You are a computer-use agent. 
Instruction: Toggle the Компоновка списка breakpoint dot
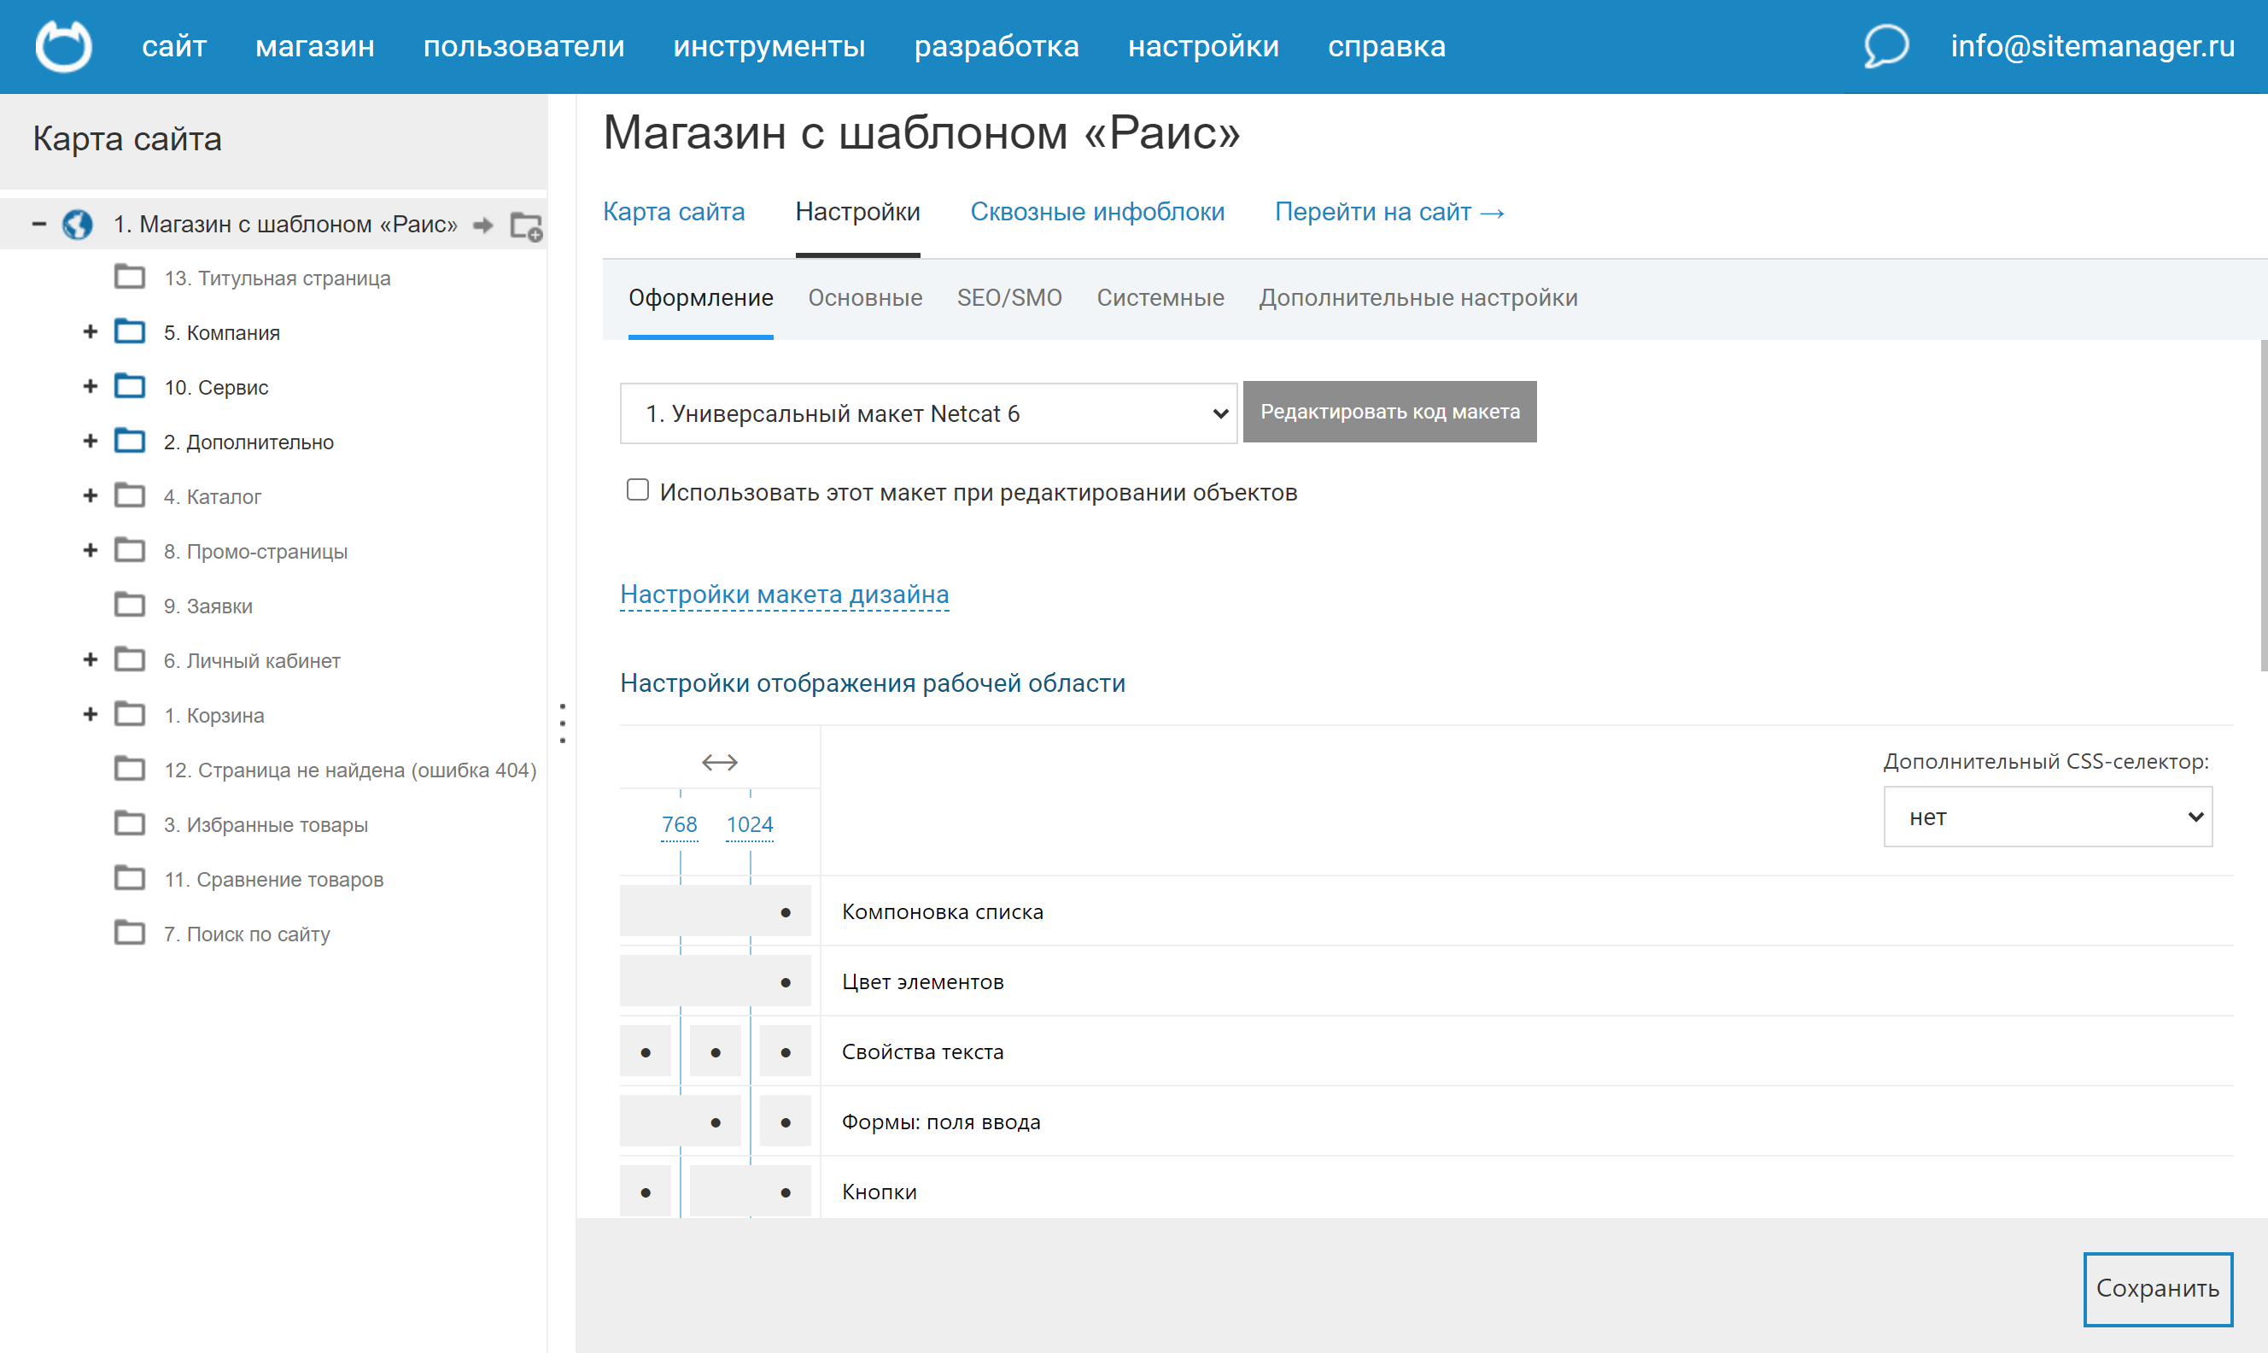pyautogui.click(x=786, y=912)
